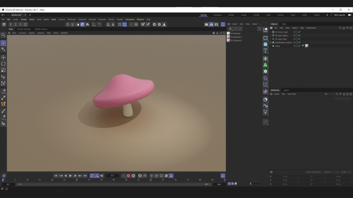Open the Scale dropdown in coordinates
353x198 pixels.
click(x=346, y=172)
